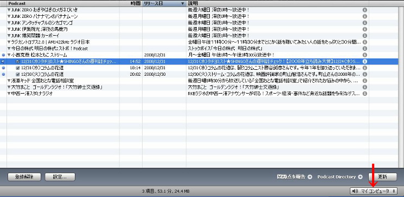Reverse sort on リリース日 column header

[x=164, y=4]
